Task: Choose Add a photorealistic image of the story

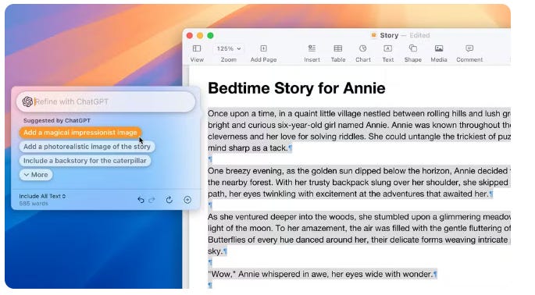Action: (87, 147)
